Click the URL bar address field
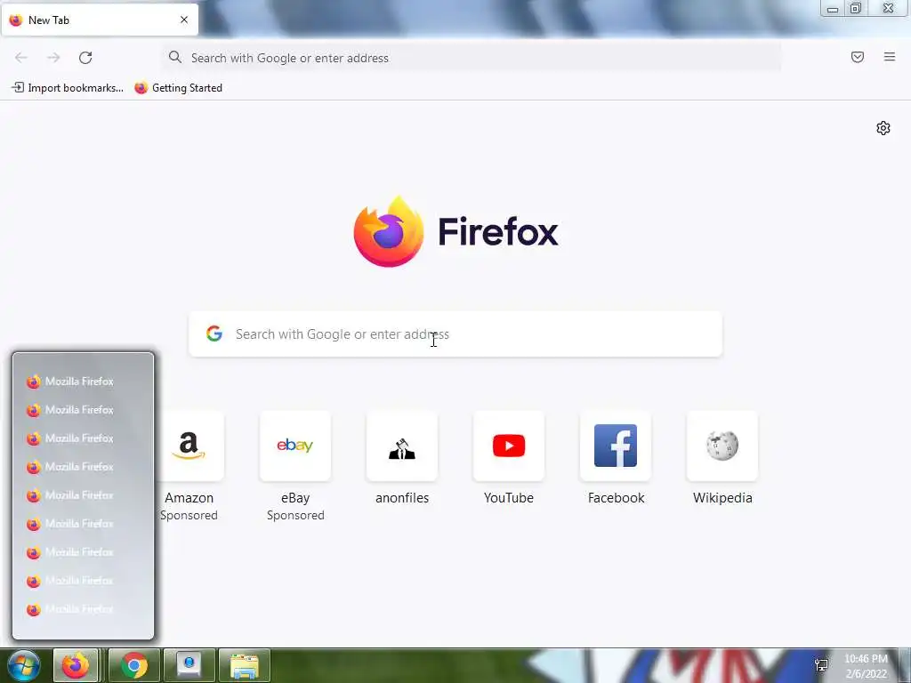Screen dimensions: 911x683 tap(472, 58)
